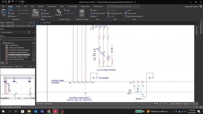This screenshot has height=114, width=203.
Task: Select page 4 GENERAL ARRANGEMENT
Action: [x=18, y=52]
